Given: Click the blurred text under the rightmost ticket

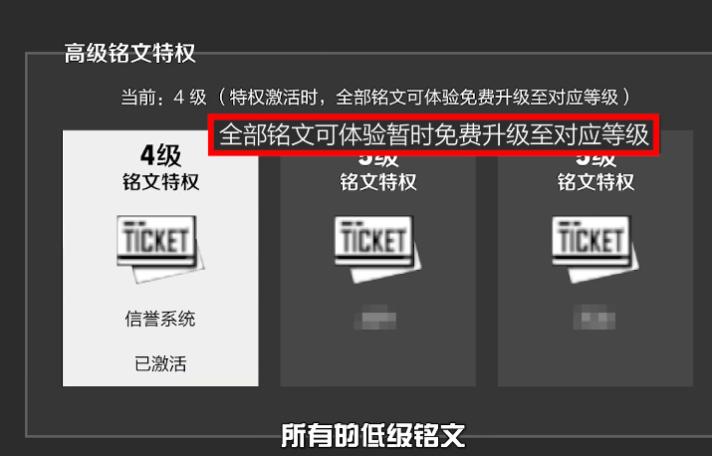Looking at the screenshot, I should 593,317.
